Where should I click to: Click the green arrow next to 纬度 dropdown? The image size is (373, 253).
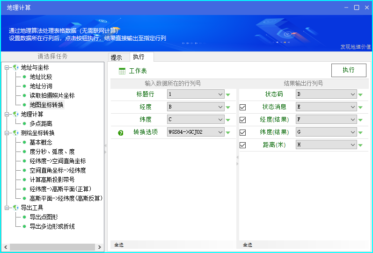228,120
